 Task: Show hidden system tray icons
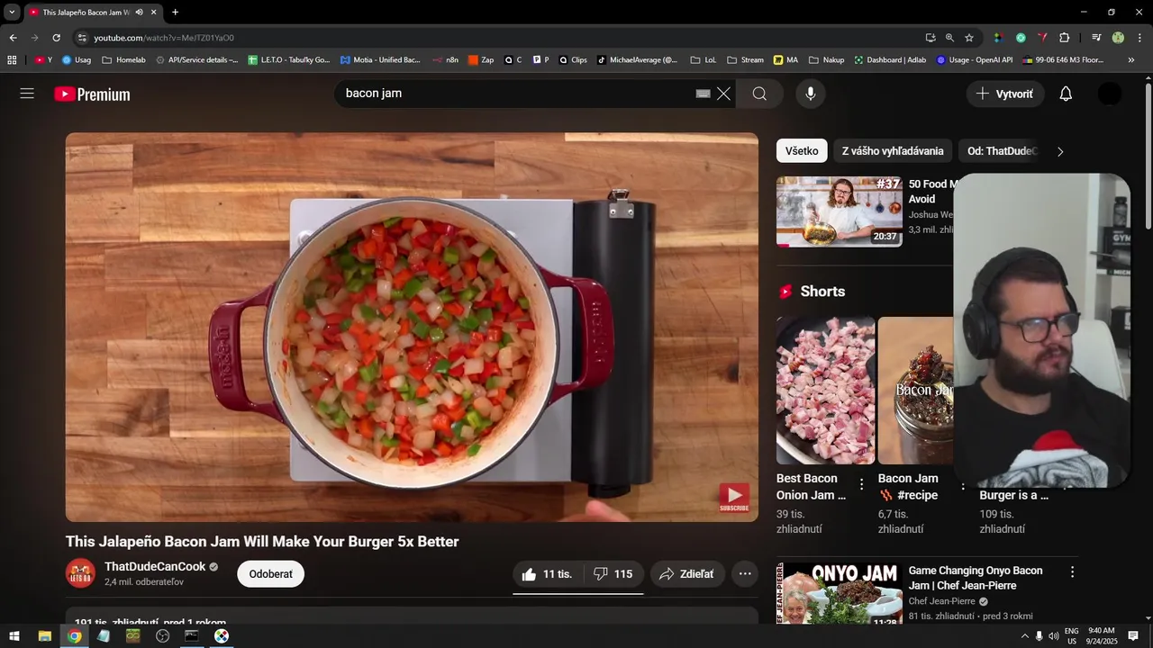point(1024,636)
